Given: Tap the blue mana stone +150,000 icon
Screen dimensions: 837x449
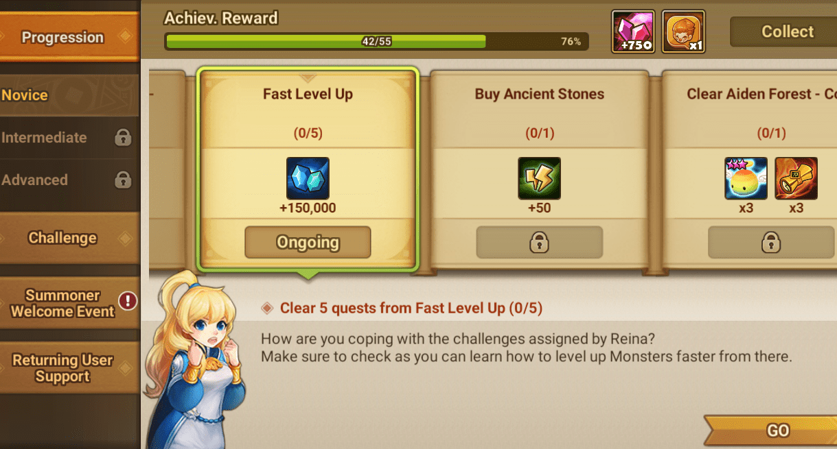Looking at the screenshot, I should (x=308, y=178).
